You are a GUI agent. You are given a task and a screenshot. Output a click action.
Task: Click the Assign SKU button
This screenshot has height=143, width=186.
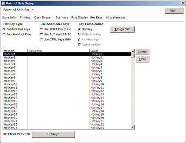click(x=122, y=29)
